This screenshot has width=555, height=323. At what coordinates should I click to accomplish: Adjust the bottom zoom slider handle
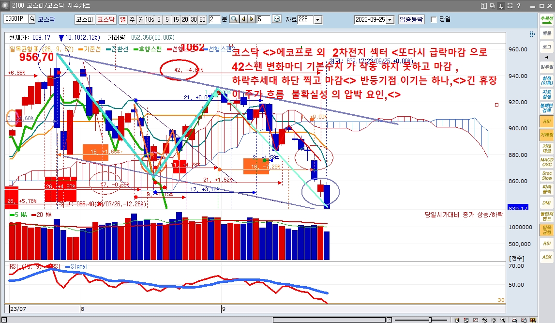click(x=430, y=320)
